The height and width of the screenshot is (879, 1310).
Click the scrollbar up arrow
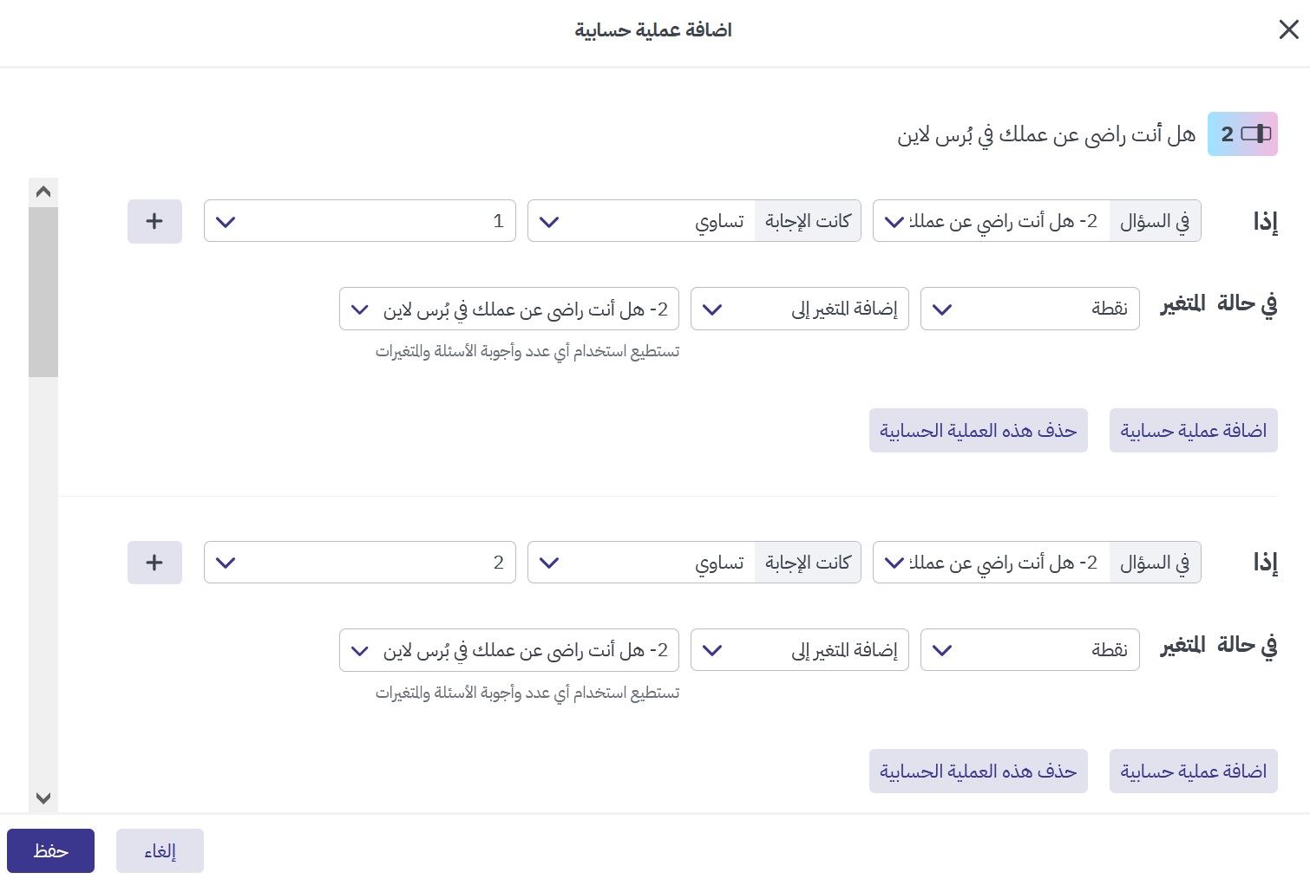(x=43, y=192)
